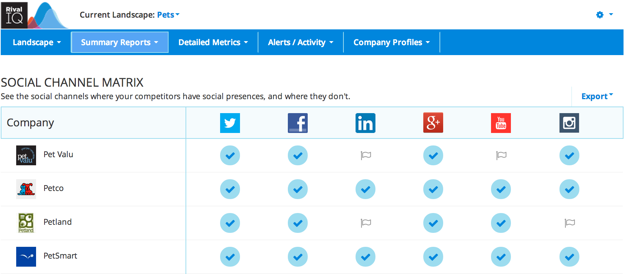The height and width of the screenshot is (274, 625).
Task: Open the Pets landscape dropdown
Action: pos(168,15)
